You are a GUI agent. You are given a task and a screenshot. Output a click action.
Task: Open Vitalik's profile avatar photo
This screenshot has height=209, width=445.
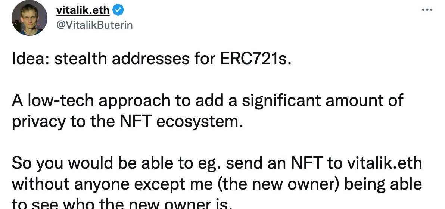[x=29, y=18]
